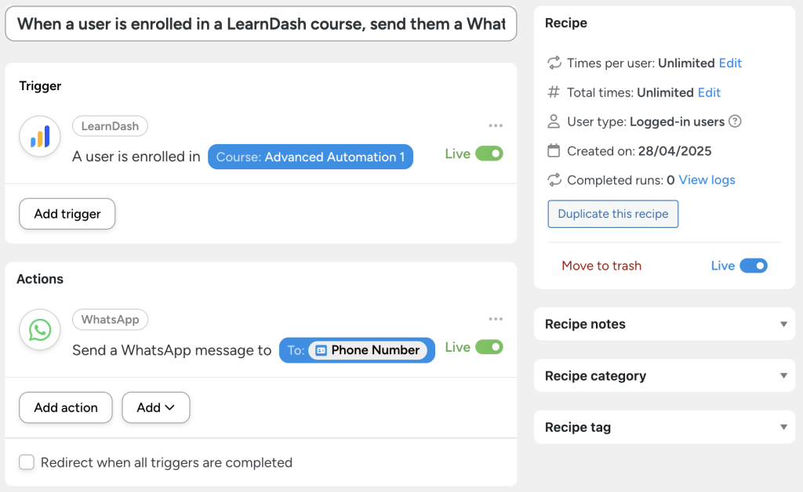Click the calendar icon beside Created on
Viewport: 803px width, 492px height.
pos(554,150)
